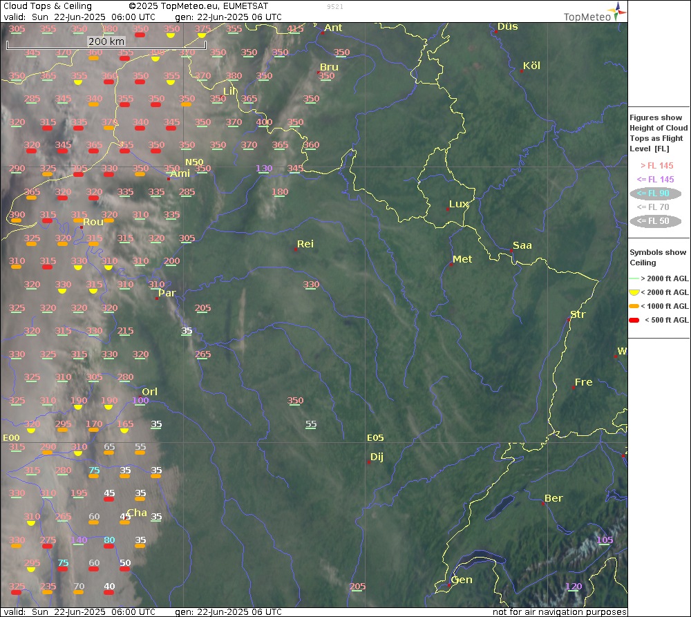This screenshot has width=691, height=617.
Task: Click the red '< 500 ft AGL' ceiling symbol
Action: click(634, 320)
